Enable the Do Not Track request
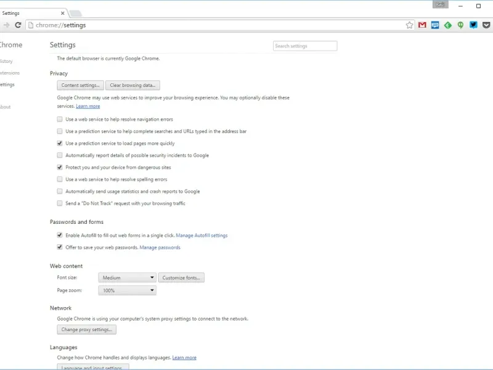 pos(60,203)
